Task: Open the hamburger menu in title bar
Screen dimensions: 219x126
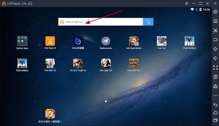Action: point(187,4)
